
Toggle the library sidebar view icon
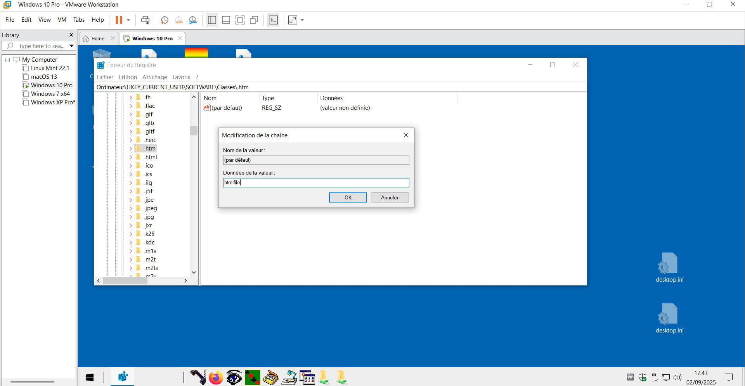[x=212, y=20]
